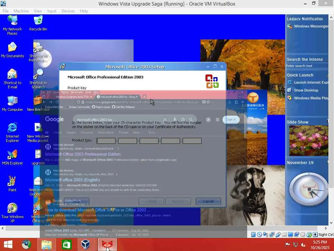Open Microsoft office 2003 (English) result link
The width and height of the screenshot is (334, 251).
pos(72,180)
